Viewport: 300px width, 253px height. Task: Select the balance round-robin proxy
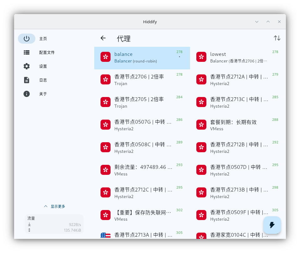(x=142, y=58)
